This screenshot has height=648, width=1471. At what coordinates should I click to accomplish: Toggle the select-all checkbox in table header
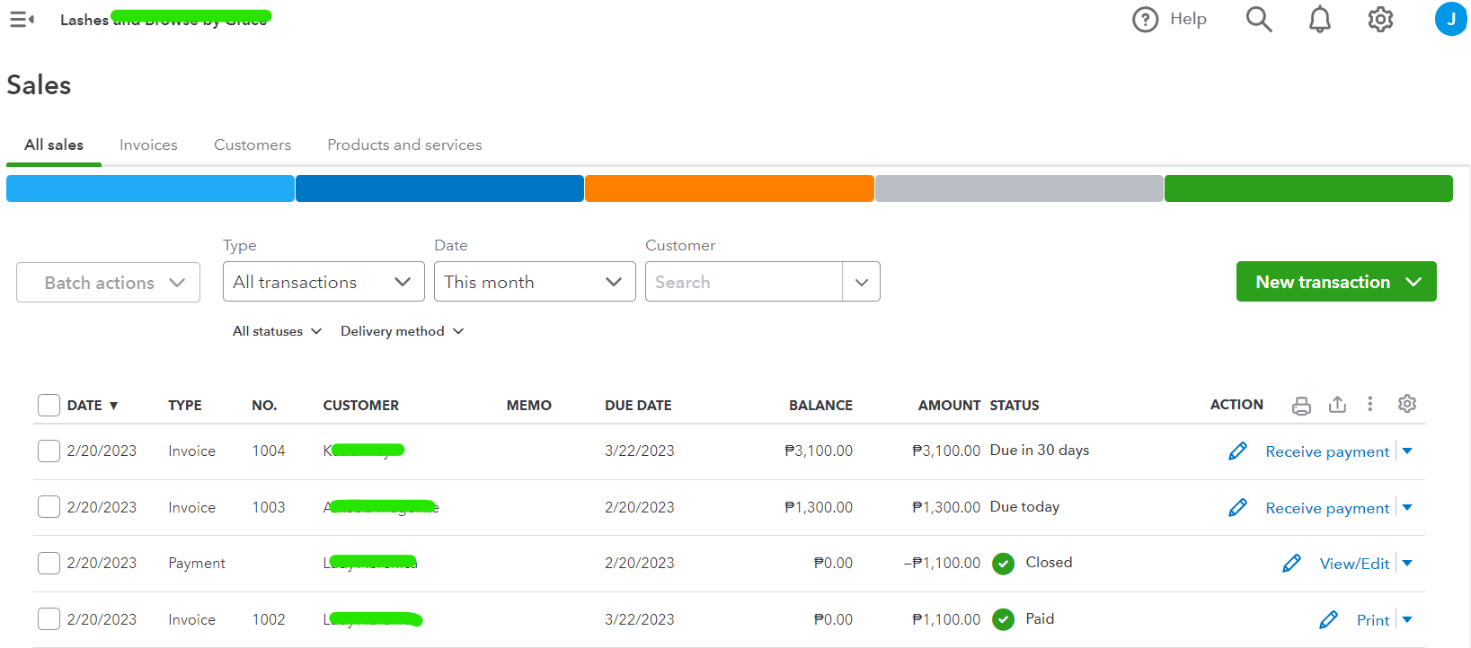pos(49,406)
